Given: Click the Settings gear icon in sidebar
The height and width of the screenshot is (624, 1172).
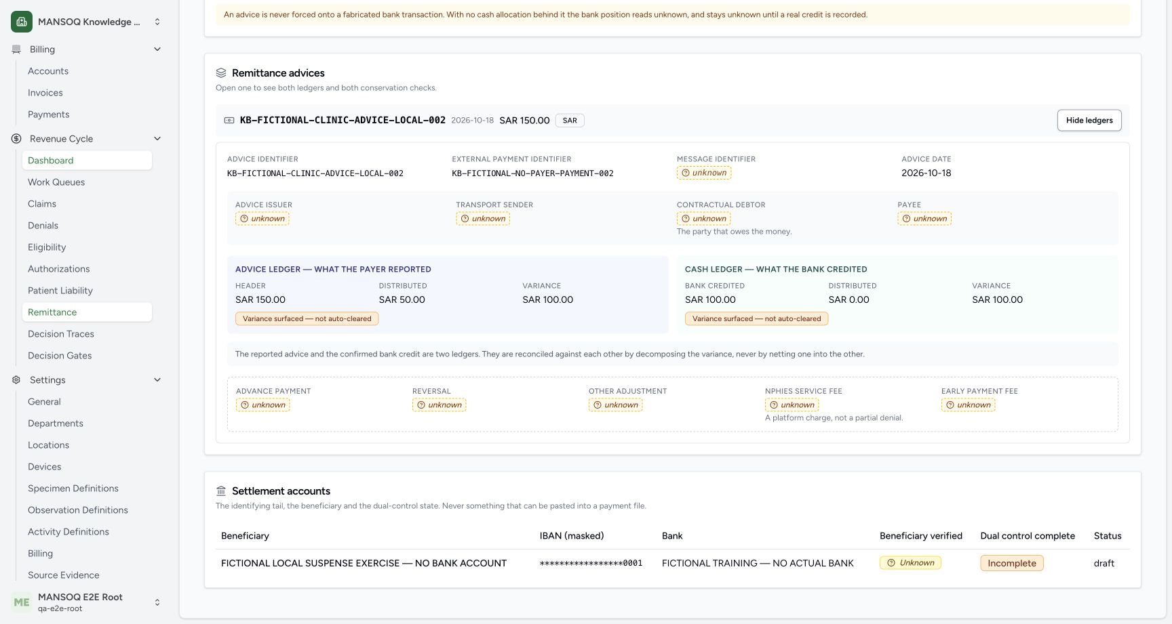Looking at the screenshot, I should [16, 380].
